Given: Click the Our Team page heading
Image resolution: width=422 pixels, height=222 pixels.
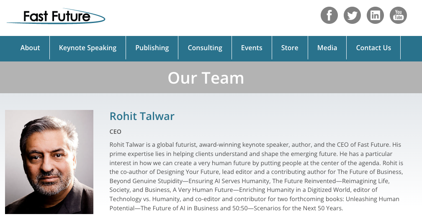Looking at the screenshot, I should pyautogui.click(x=206, y=78).
